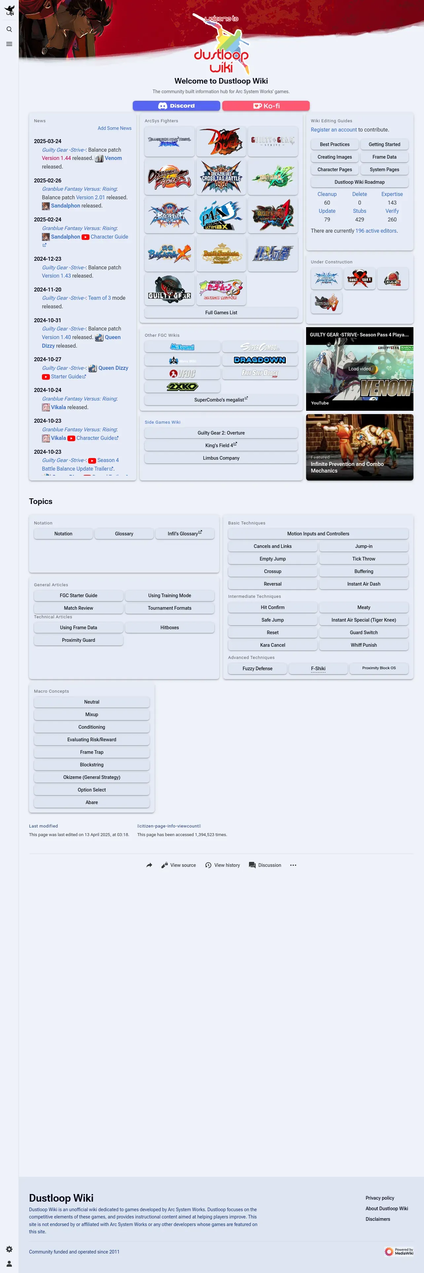Open Using Frame Data article
Viewport: 424px width, 1273px height.
[x=79, y=628]
